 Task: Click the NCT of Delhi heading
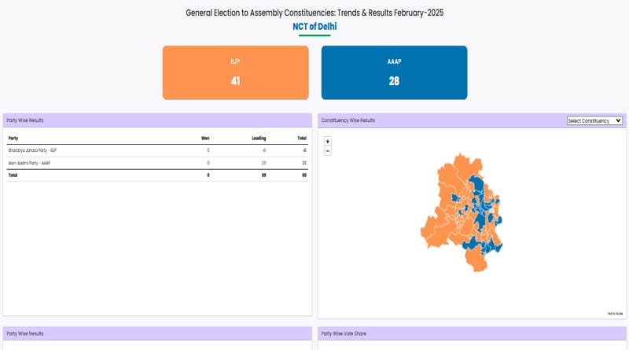tap(314, 27)
